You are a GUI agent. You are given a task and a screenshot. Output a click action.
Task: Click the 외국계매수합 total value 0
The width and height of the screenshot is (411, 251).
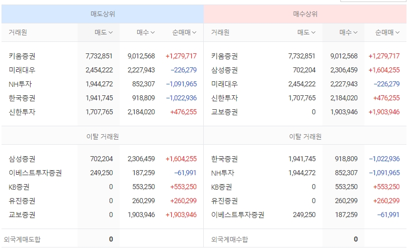pyautogui.click(x=356, y=239)
